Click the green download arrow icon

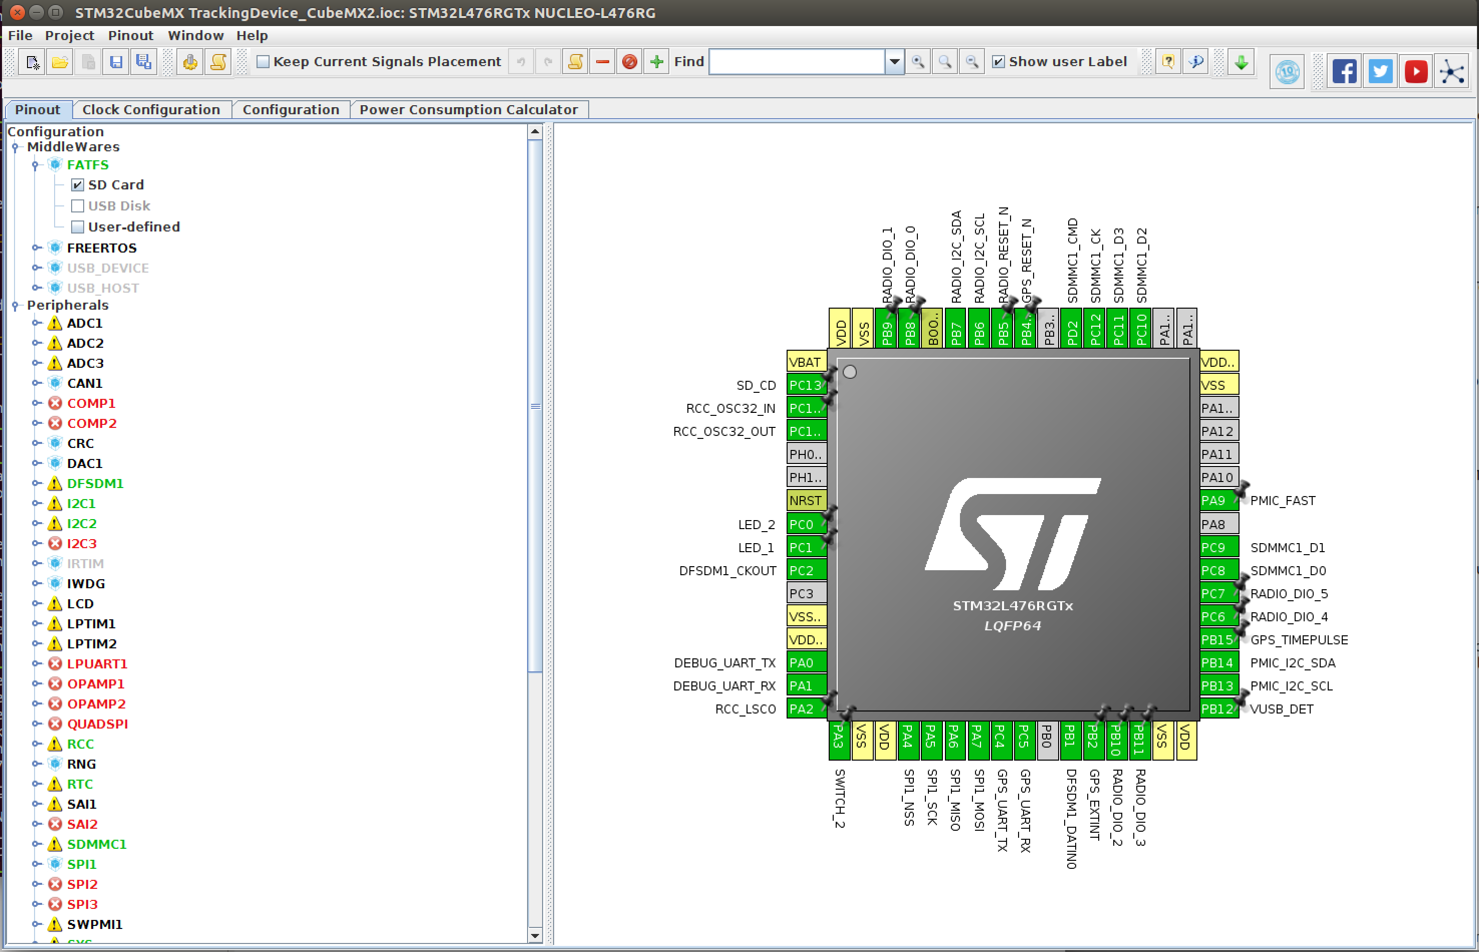(x=1241, y=62)
